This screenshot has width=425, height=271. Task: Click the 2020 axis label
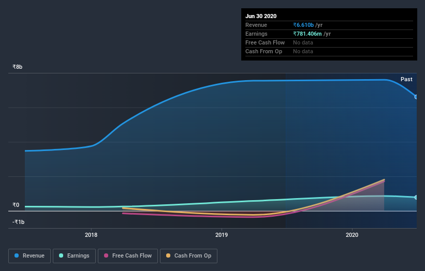[x=352, y=235]
